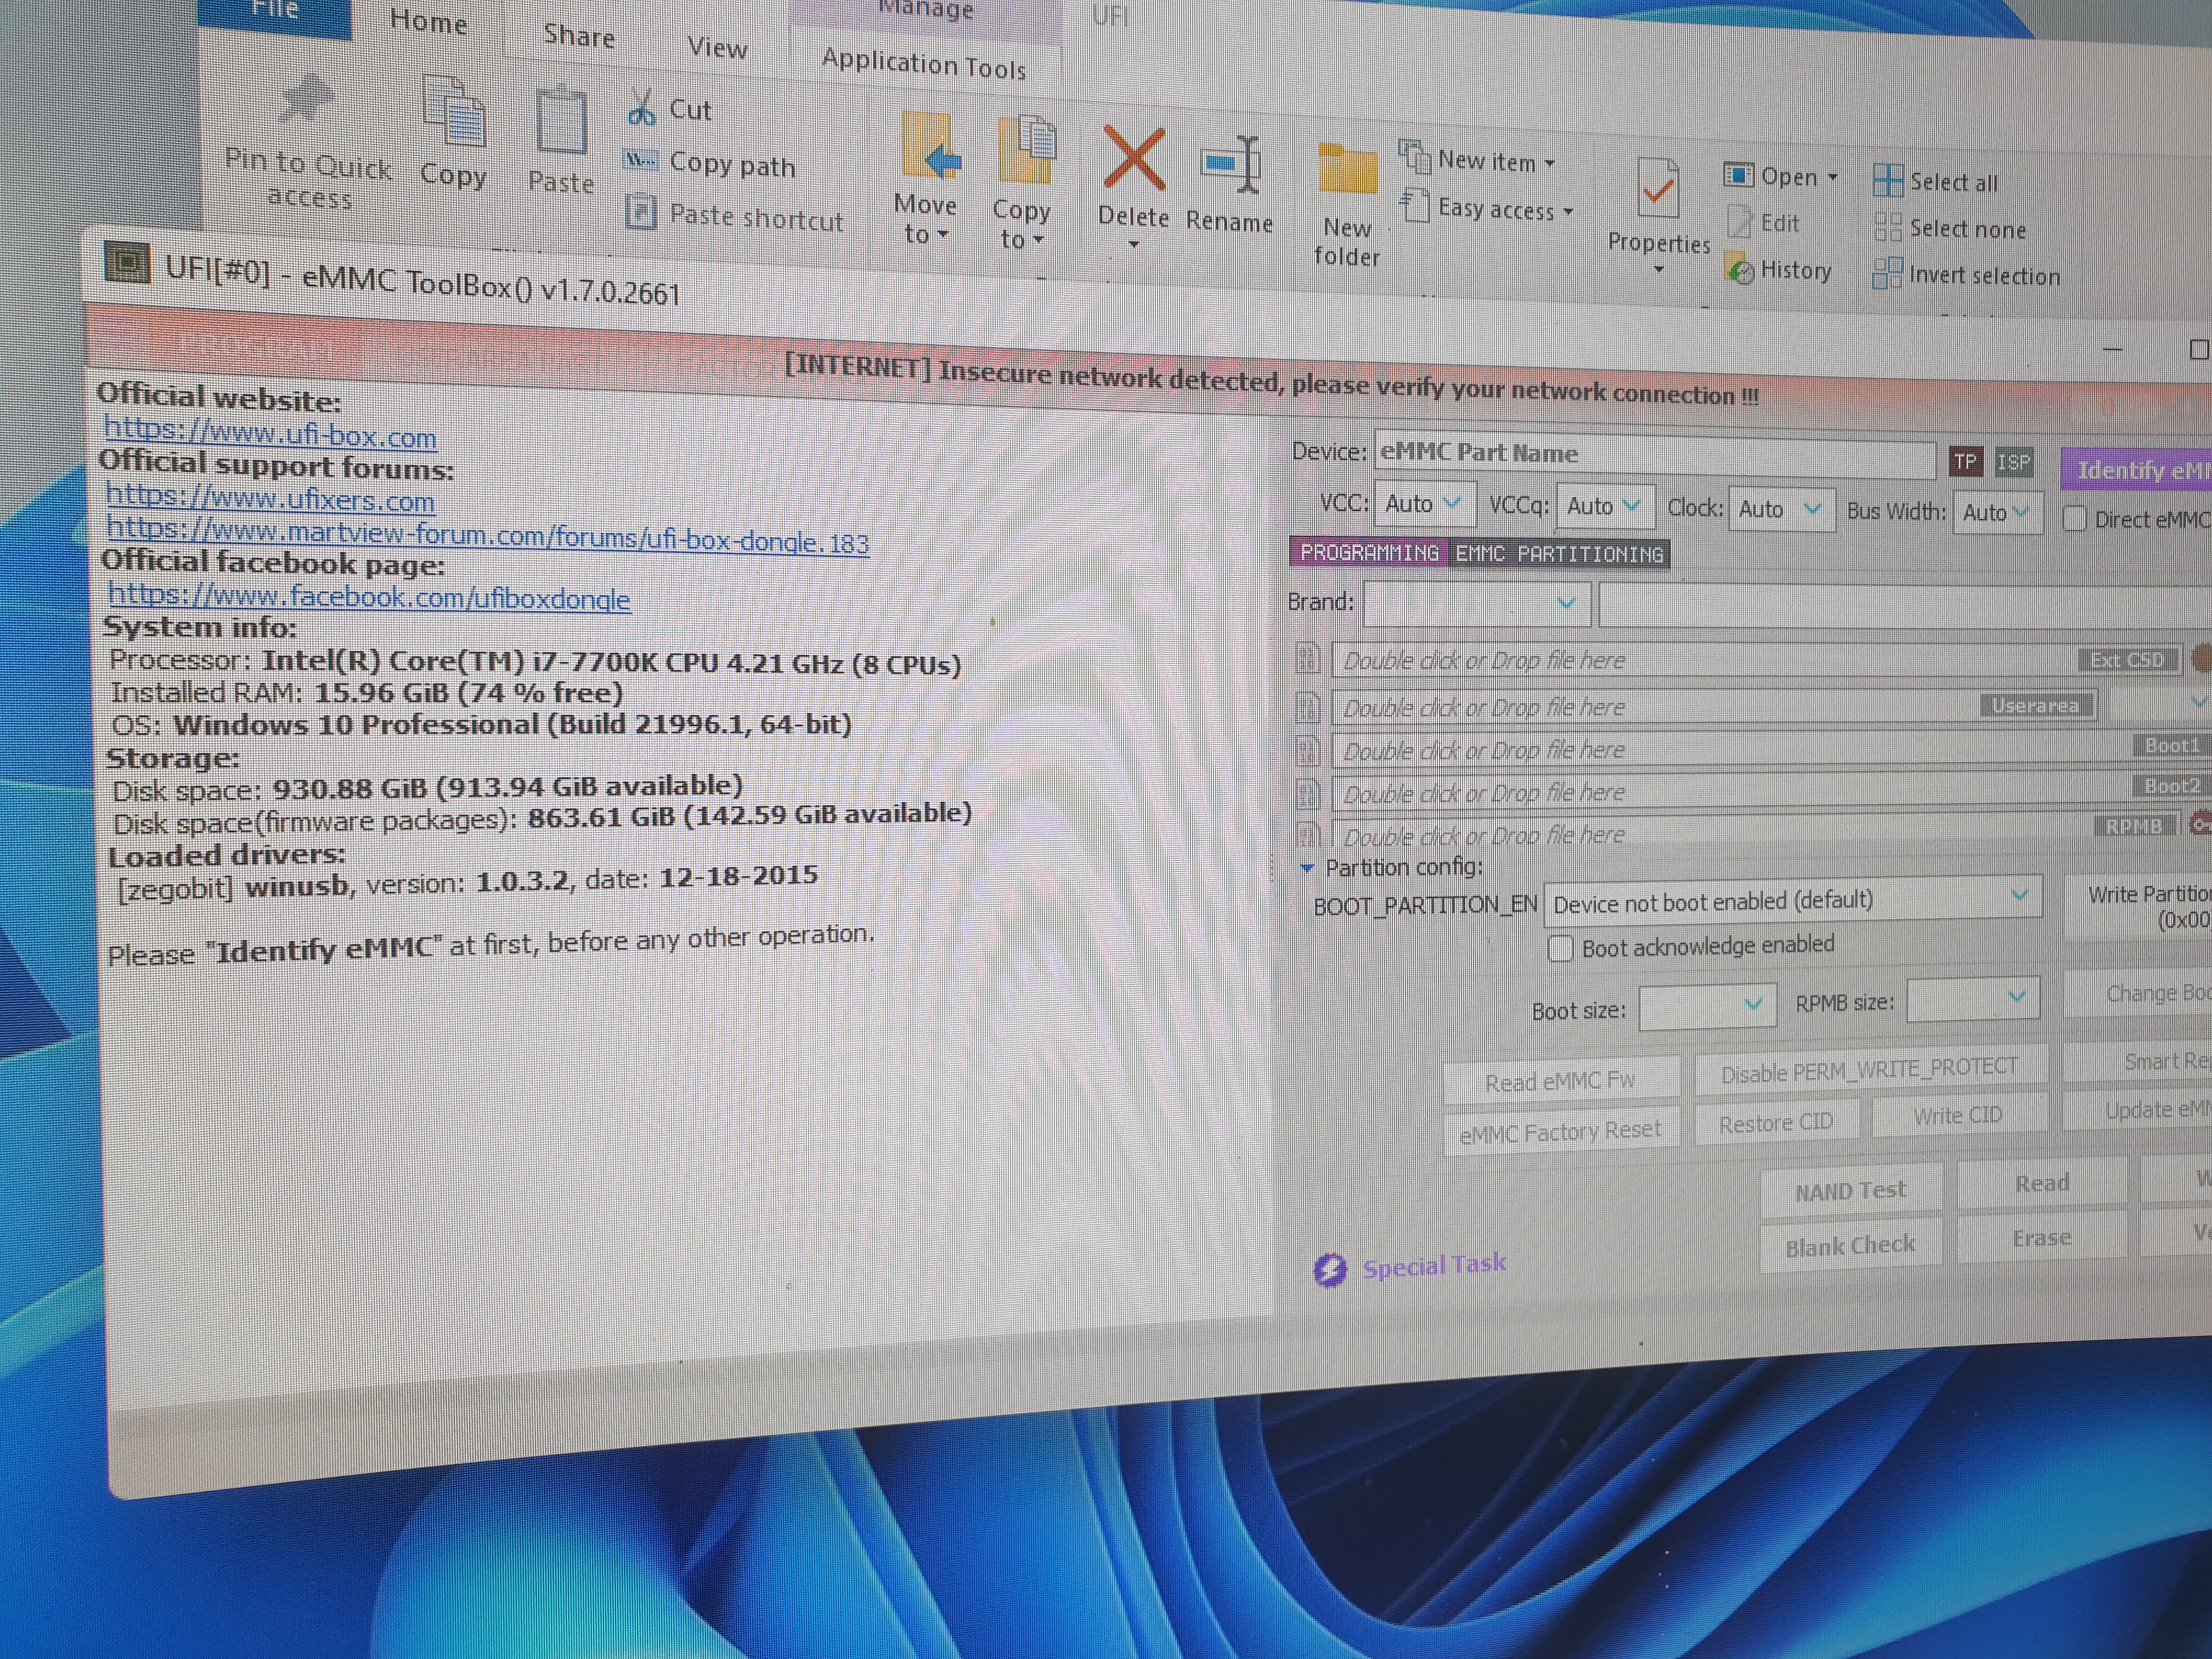Click the Select all icon
The image size is (2212, 1659).
(1887, 180)
